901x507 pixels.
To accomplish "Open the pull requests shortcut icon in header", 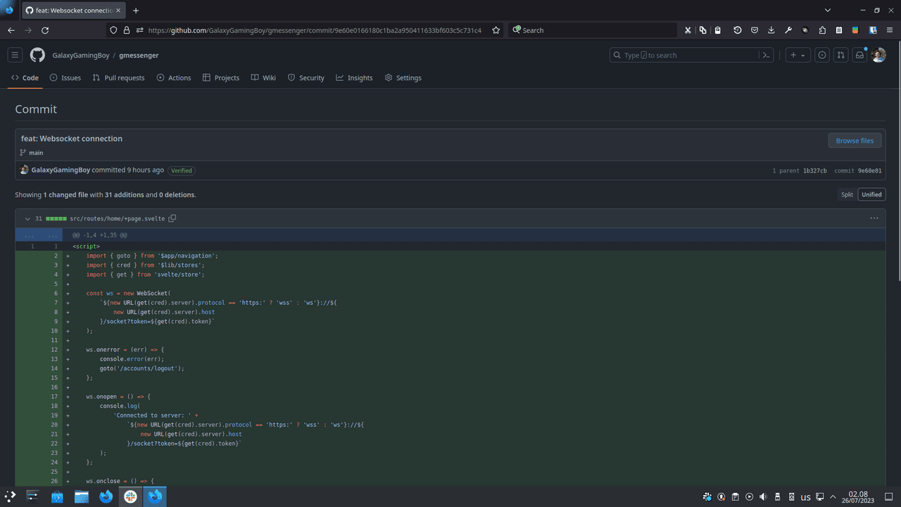I will tap(840, 55).
